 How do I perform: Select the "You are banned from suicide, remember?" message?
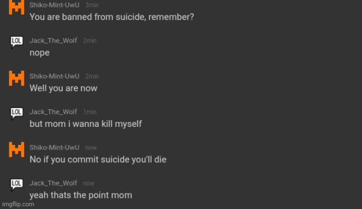click(x=112, y=17)
